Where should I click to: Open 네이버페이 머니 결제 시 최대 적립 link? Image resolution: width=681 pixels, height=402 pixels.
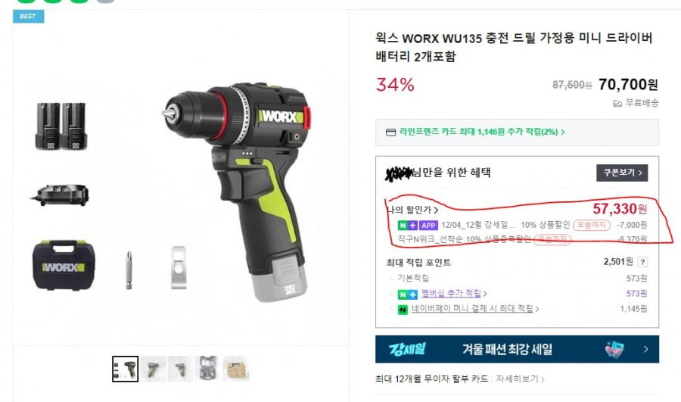475,309
